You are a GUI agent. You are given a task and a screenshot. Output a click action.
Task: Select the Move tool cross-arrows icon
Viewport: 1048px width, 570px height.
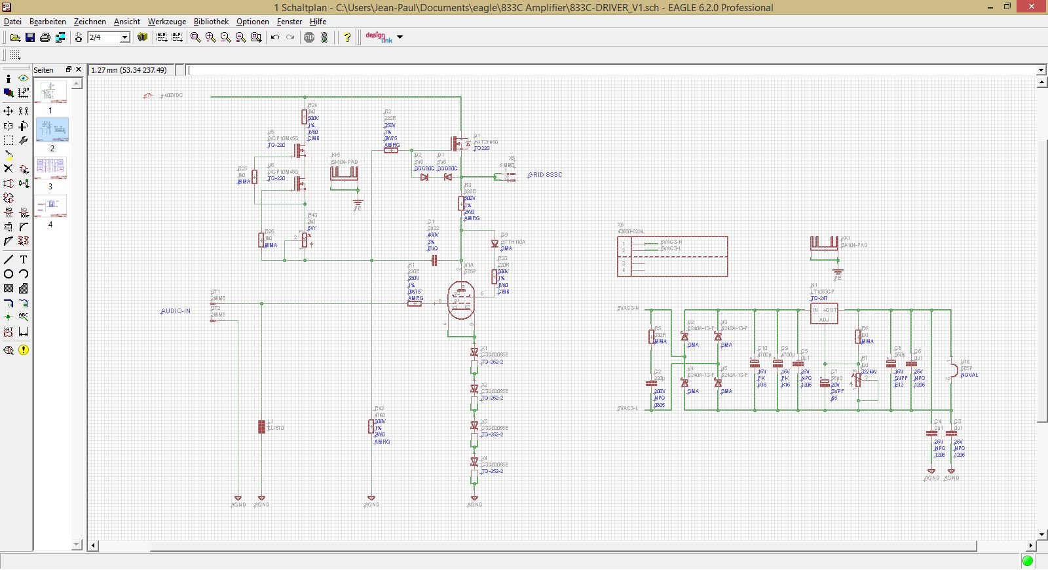coord(9,111)
